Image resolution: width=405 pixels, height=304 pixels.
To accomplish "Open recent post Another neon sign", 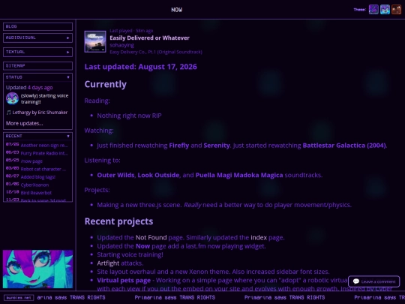I will (44, 146).
